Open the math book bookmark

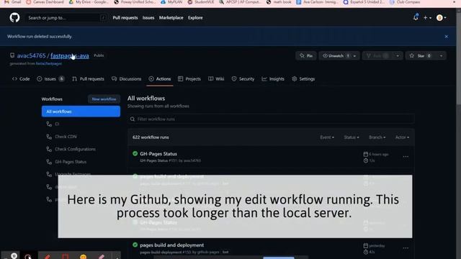[x=279, y=2]
